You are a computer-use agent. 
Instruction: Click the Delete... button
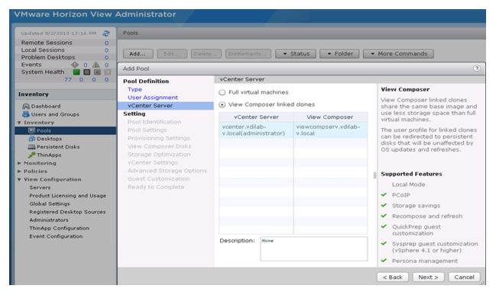point(206,53)
